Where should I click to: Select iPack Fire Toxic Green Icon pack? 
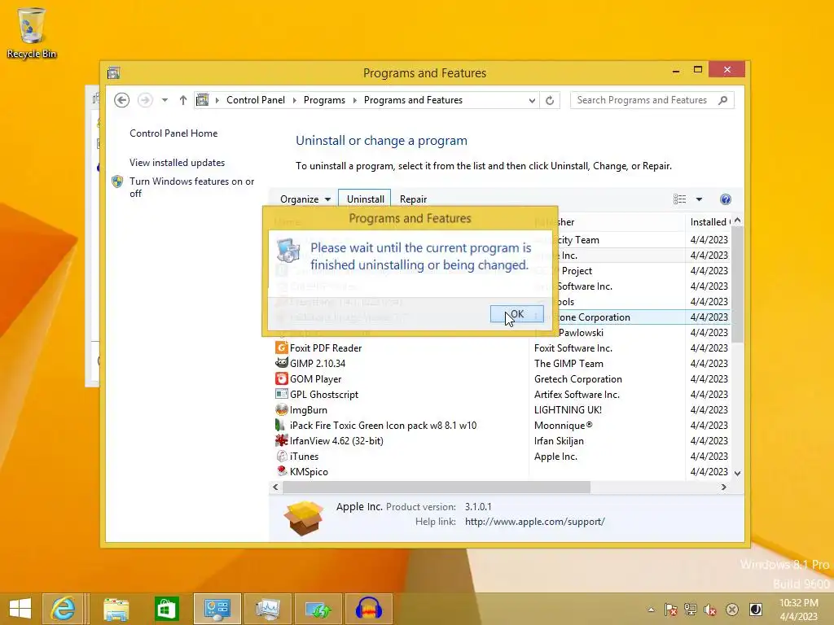pyautogui.click(x=501, y=425)
